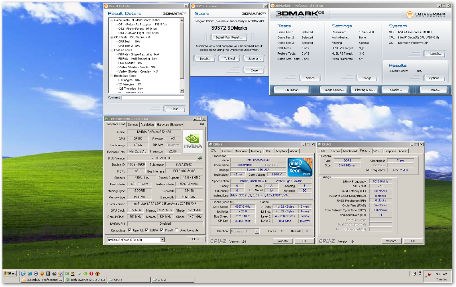Click Save as button in 3DMark Score

click(x=255, y=59)
